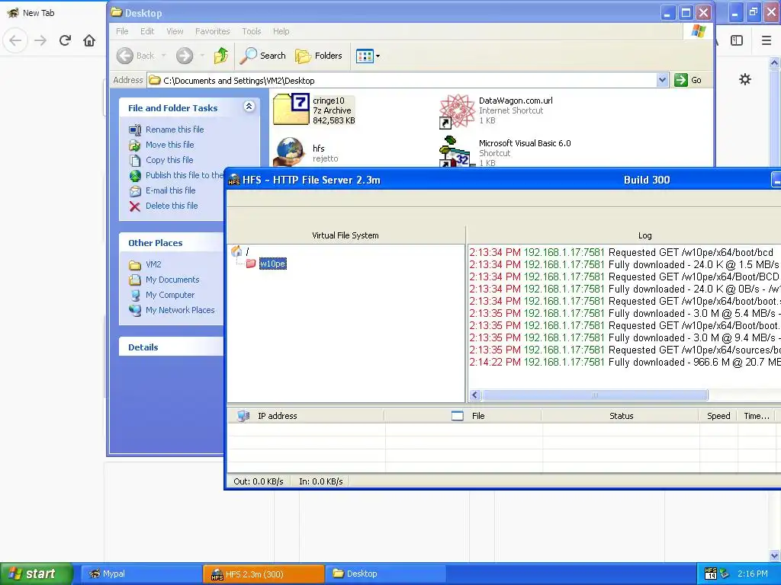Click the Go button
781x585 pixels.
[x=689, y=80]
